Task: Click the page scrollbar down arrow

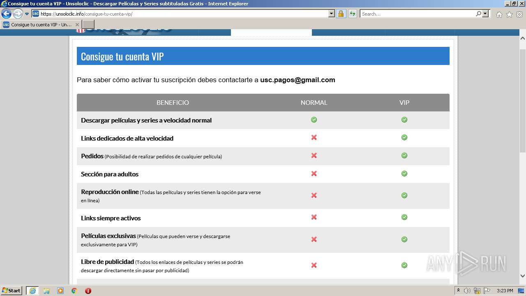Action: click(x=523, y=276)
